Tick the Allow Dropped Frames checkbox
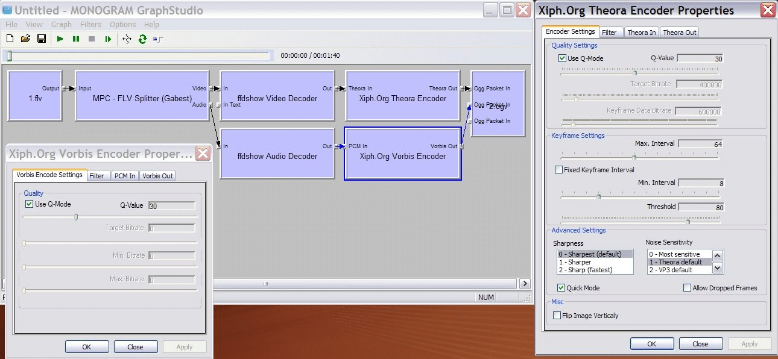 687,288
